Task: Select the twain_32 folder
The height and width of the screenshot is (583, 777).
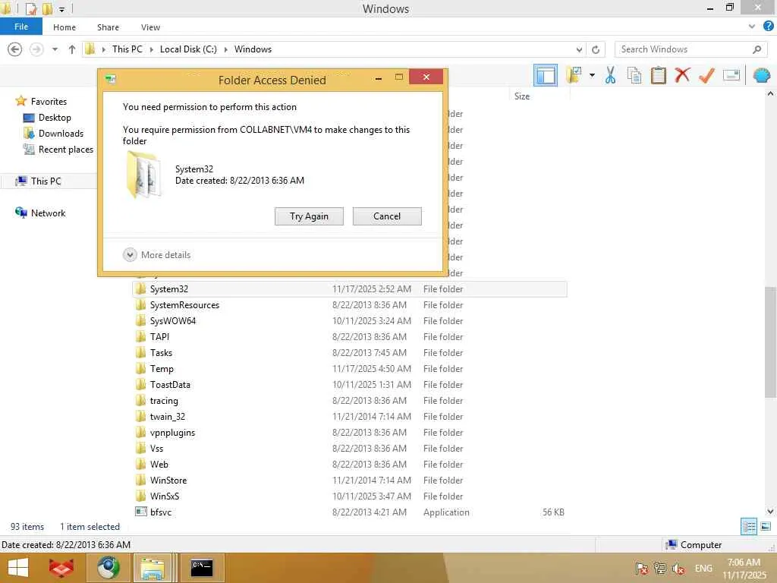Action: [x=168, y=417]
